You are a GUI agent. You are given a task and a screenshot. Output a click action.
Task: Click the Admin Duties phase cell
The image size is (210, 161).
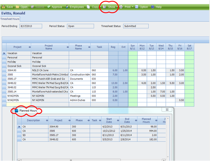coord(80,100)
